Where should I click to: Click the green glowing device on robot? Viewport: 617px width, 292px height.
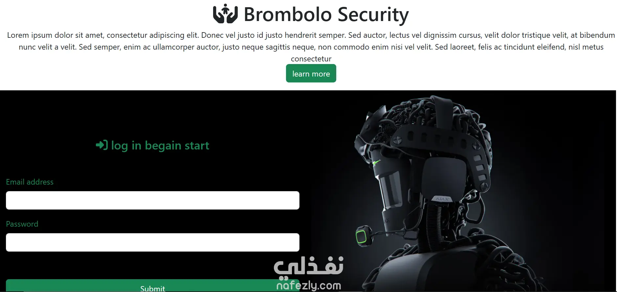[362, 235]
